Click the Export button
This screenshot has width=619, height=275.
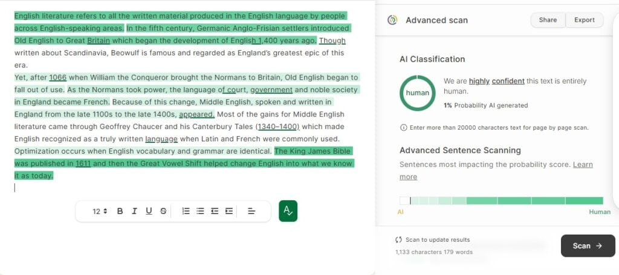tap(585, 20)
